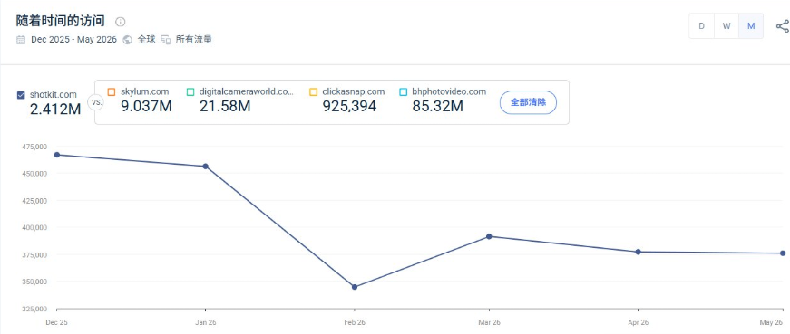Click the traffic type device icon
Viewport: 790px width, 334px height.
tap(166, 40)
